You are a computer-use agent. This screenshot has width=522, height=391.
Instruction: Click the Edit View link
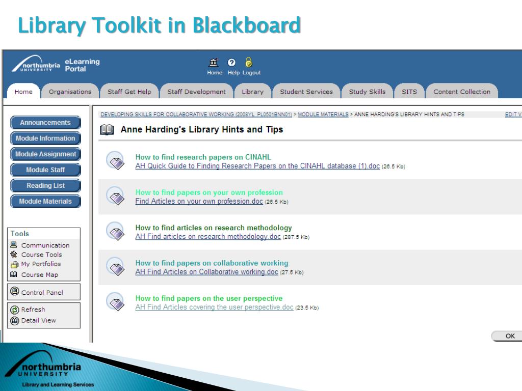(x=513, y=115)
